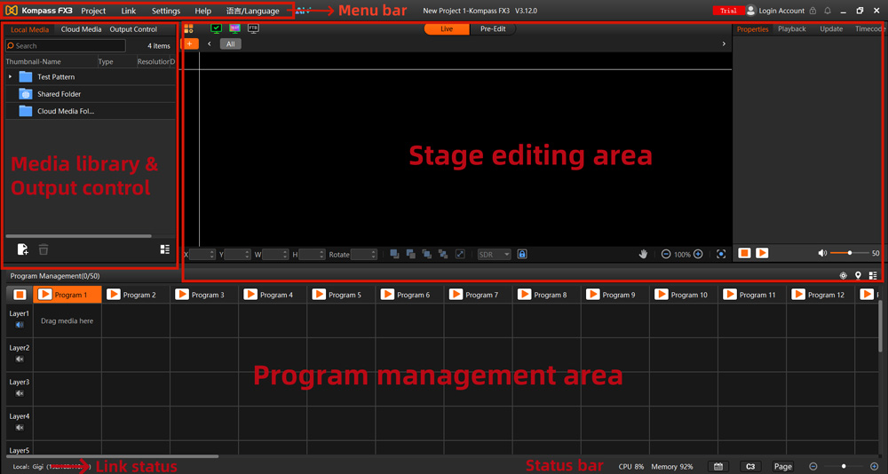Image resolution: width=888 pixels, height=474 pixels.
Task: Click the fit stage to view icon
Action: point(721,254)
